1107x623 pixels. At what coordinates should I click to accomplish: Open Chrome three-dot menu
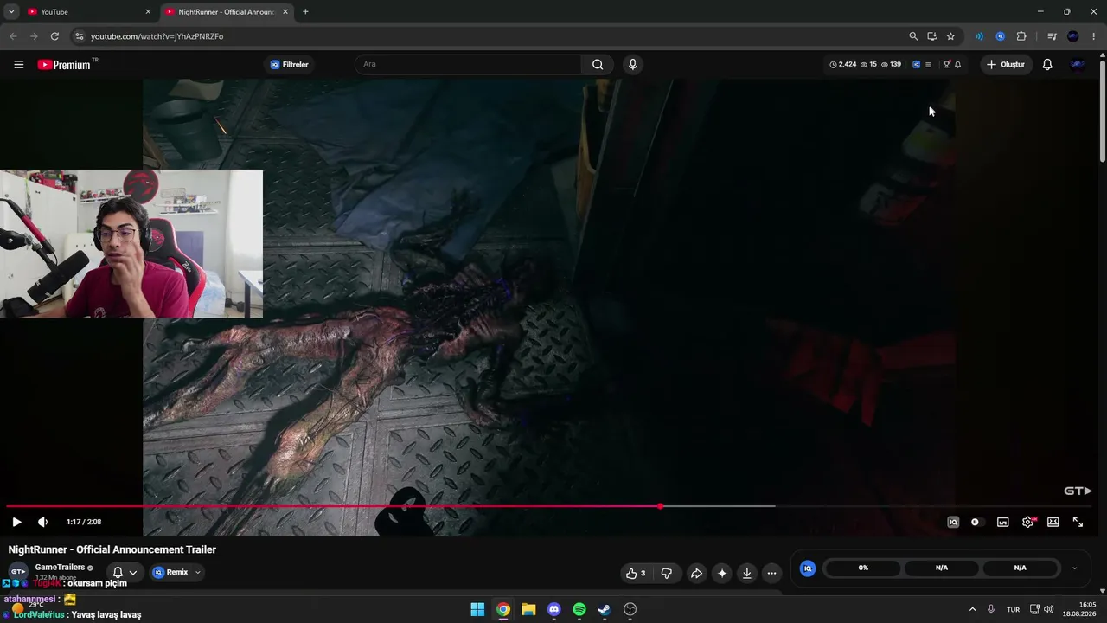[1094, 36]
